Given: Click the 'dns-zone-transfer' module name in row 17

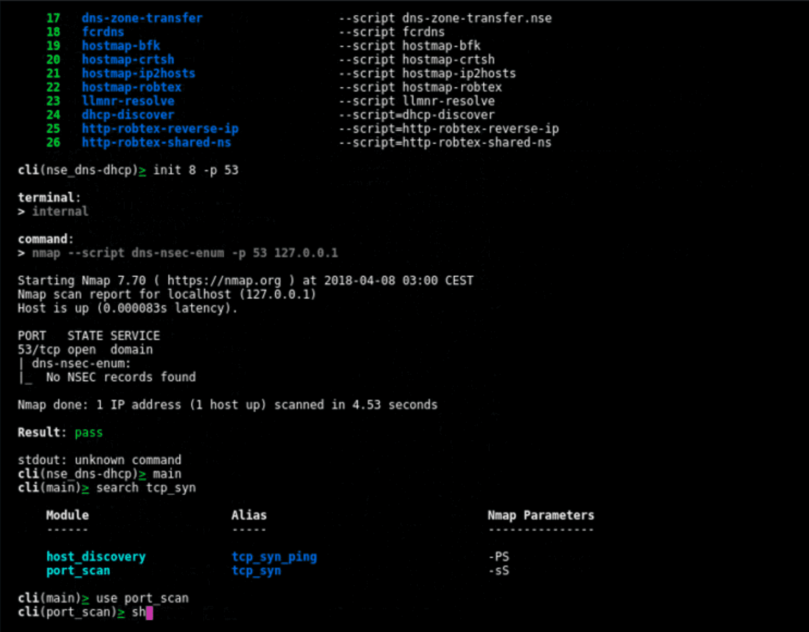Looking at the screenshot, I should [142, 18].
